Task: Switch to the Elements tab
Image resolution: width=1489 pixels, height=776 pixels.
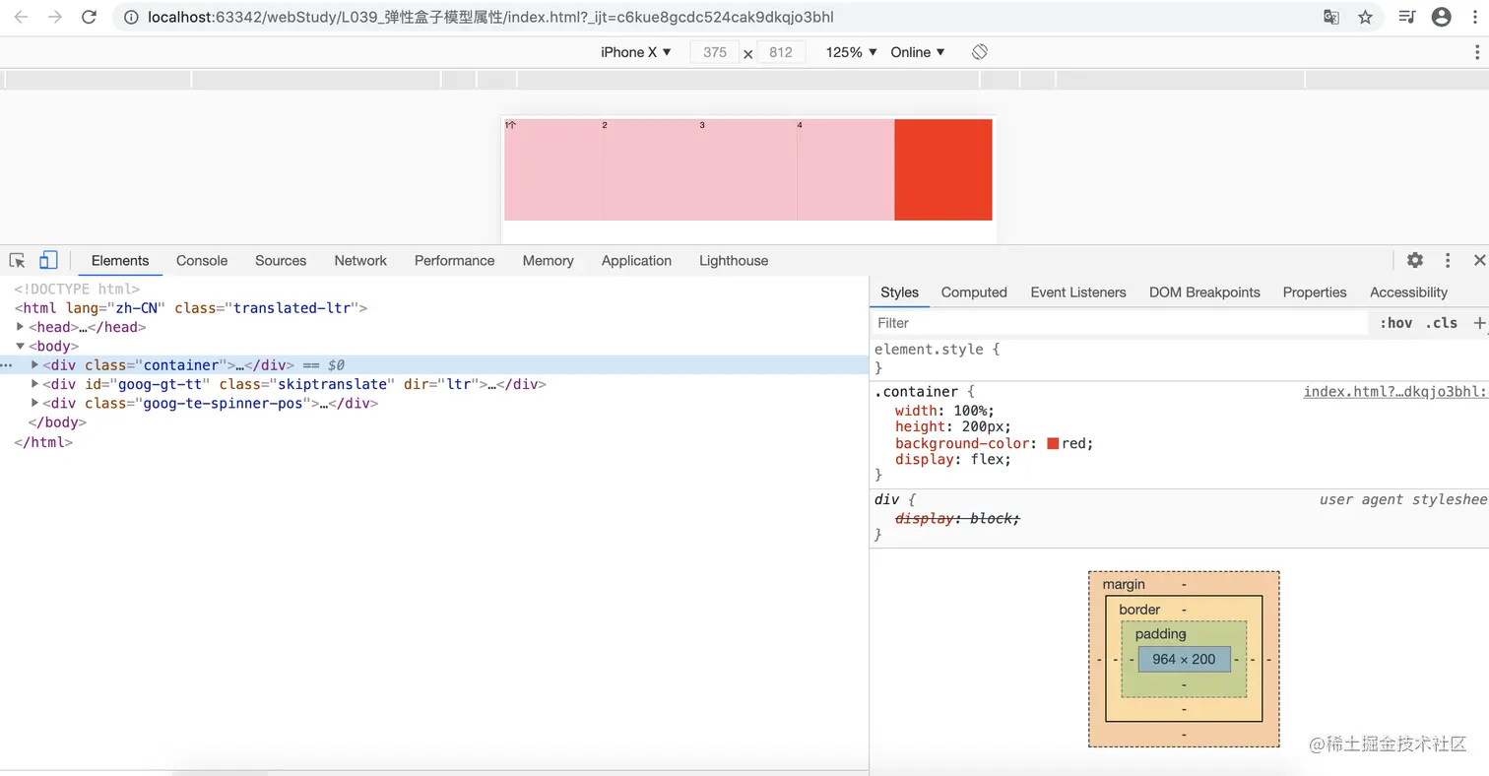Action: [x=120, y=261]
